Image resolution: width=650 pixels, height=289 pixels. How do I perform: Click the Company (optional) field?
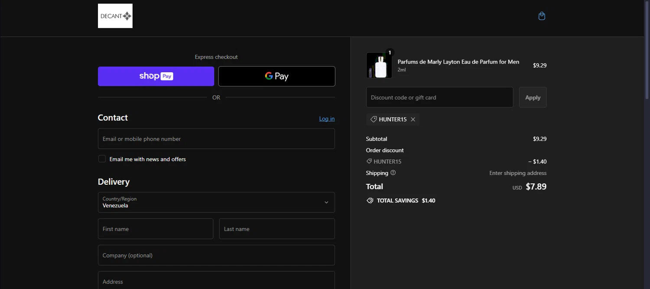click(216, 255)
